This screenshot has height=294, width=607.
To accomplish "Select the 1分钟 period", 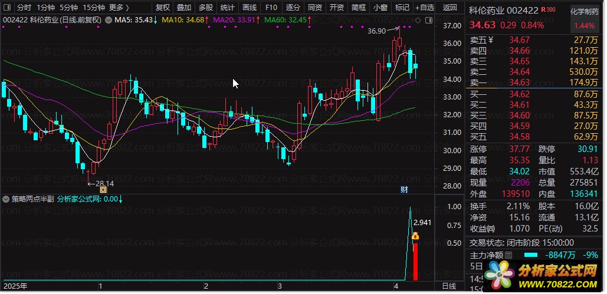I will (x=45, y=7).
